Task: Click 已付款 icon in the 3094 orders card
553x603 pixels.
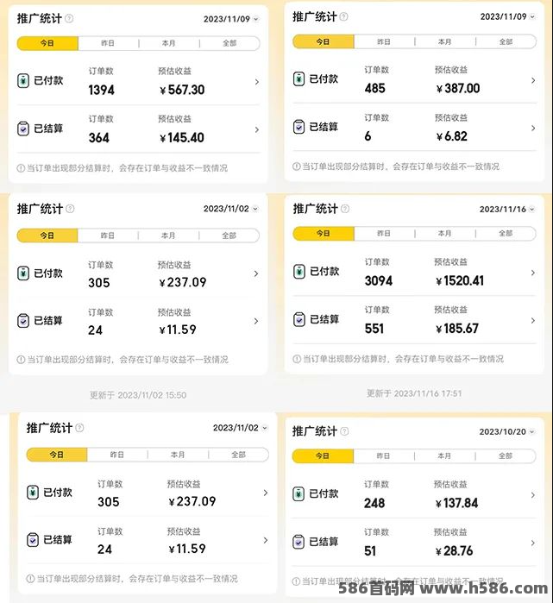Action: [x=299, y=272]
